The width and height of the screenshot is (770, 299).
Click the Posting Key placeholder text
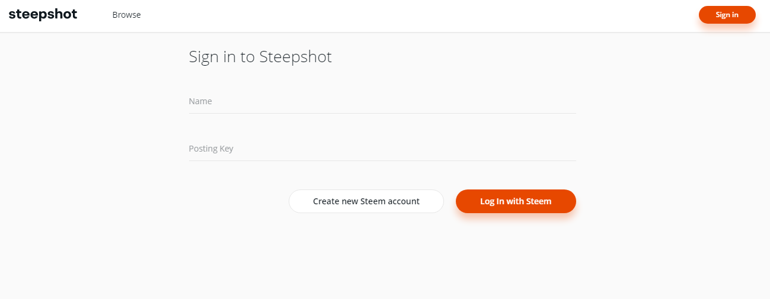coord(211,149)
